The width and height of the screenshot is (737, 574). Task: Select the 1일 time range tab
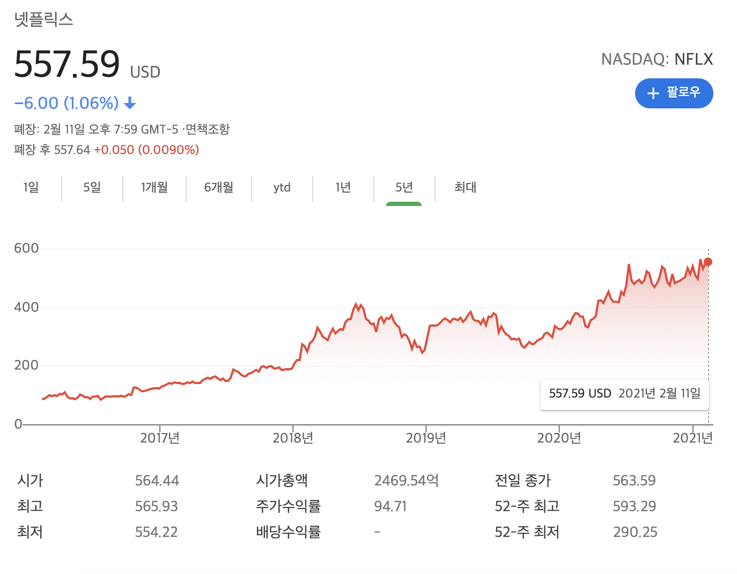[31, 187]
